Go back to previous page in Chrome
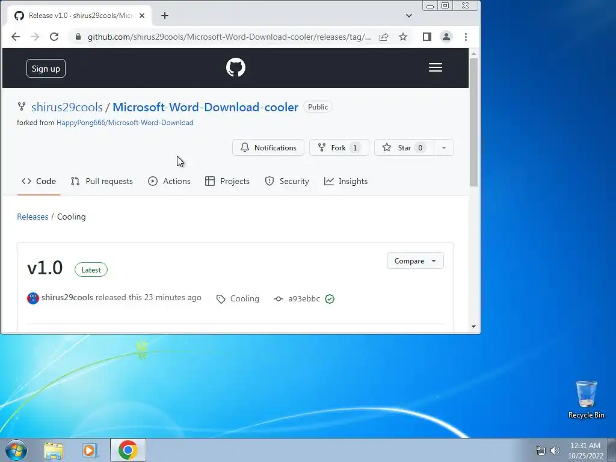This screenshot has width=616, height=462. 16,37
